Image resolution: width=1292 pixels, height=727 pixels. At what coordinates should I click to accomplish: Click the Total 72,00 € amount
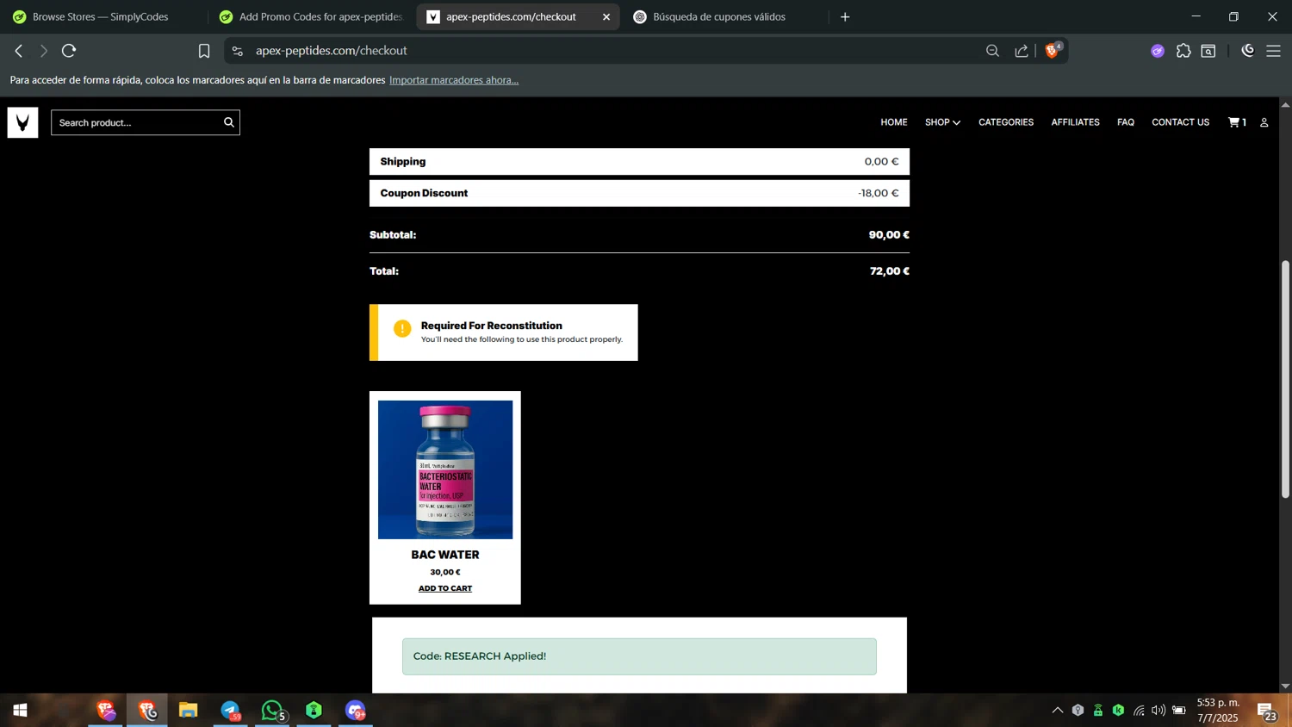tap(890, 271)
